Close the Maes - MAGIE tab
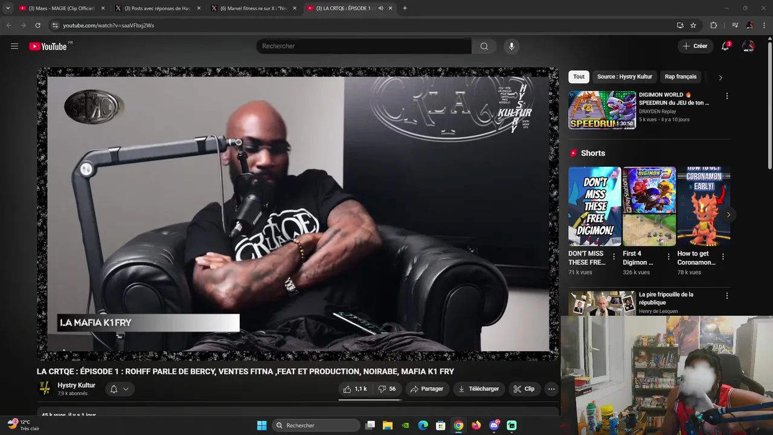Screen dimensions: 773x435 pos(103,8)
